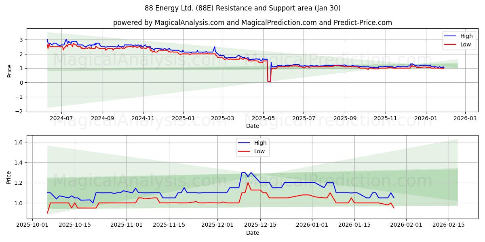Click the '2025-11-01' x-axis label in the bottom chart

(x=126, y=225)
